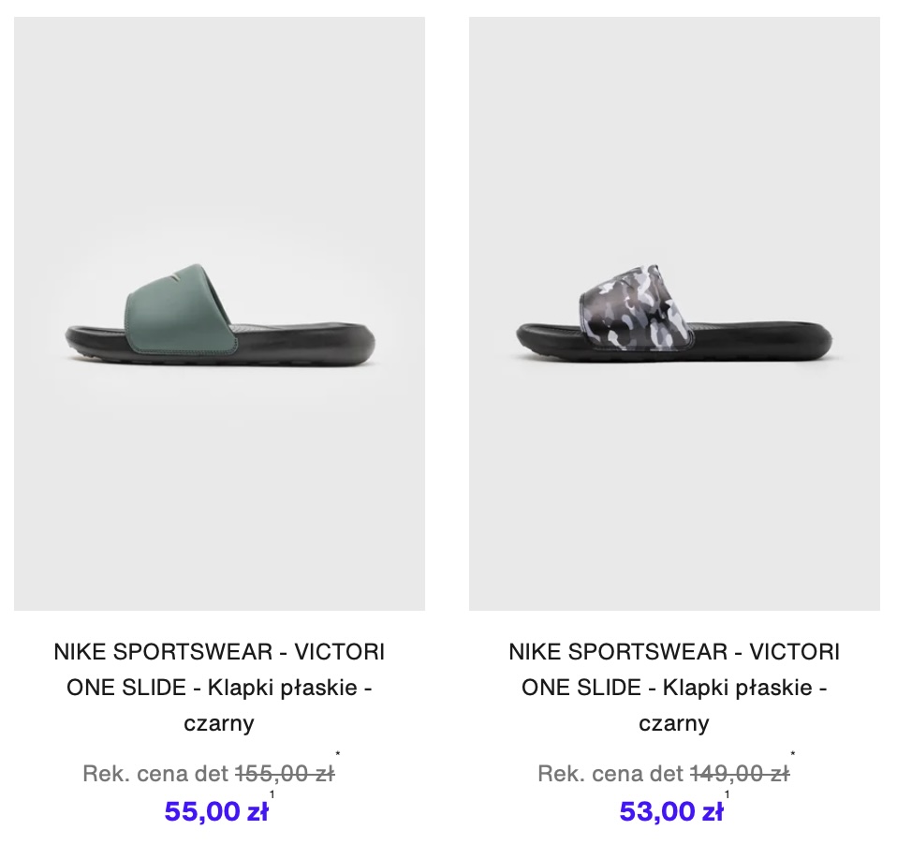Image resolution: width=897 pixels, height=845 pixels.
Task: Click "czarny" text under the green slide title
Action: click(219, 723)
